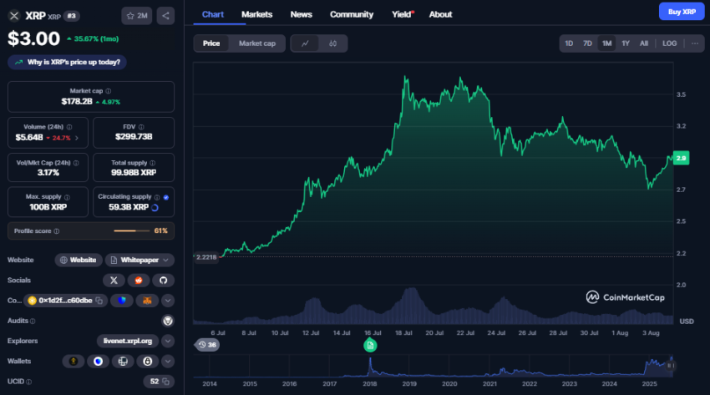Click the blue shield wallet icon

click(122, 301)
